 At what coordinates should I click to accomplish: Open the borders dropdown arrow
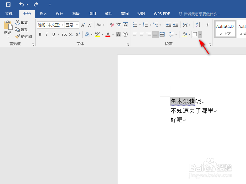click(x=200, y=34)
